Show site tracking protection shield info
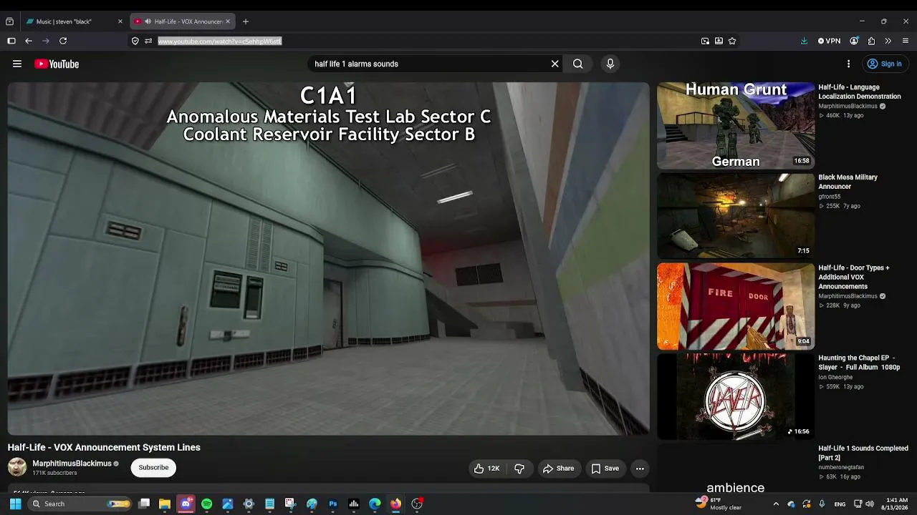This screenshot has height=515, width=917. [135, 41]
